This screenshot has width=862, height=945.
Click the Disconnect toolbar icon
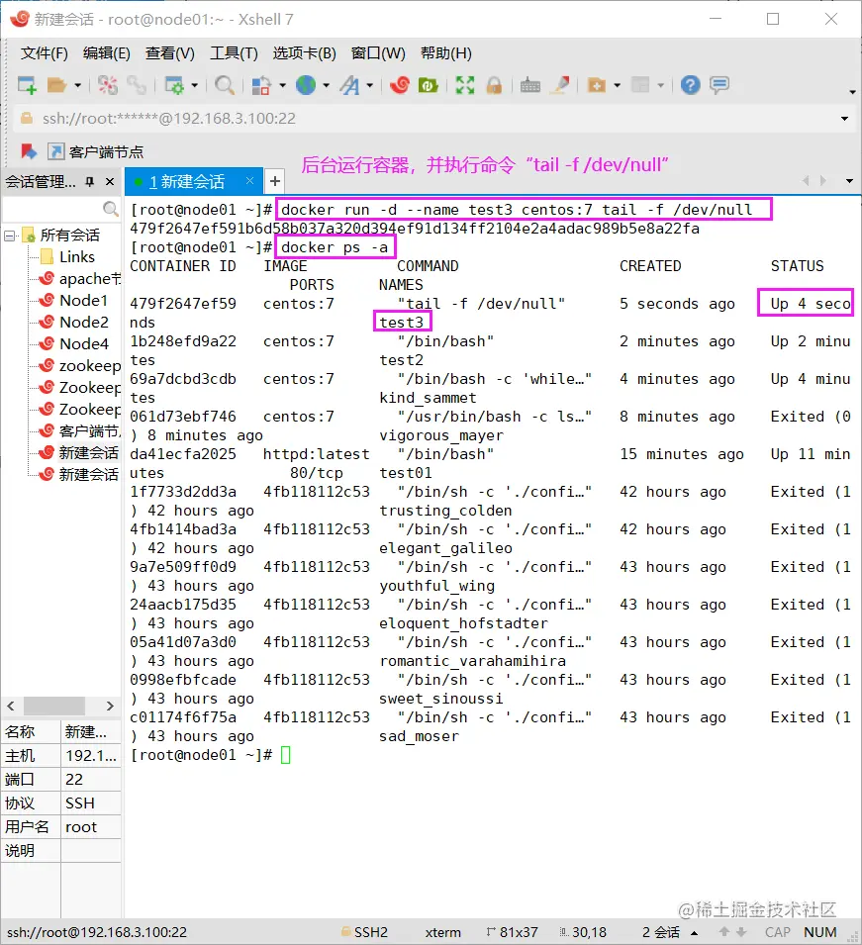pyautogui.click(x=108, y=85)
